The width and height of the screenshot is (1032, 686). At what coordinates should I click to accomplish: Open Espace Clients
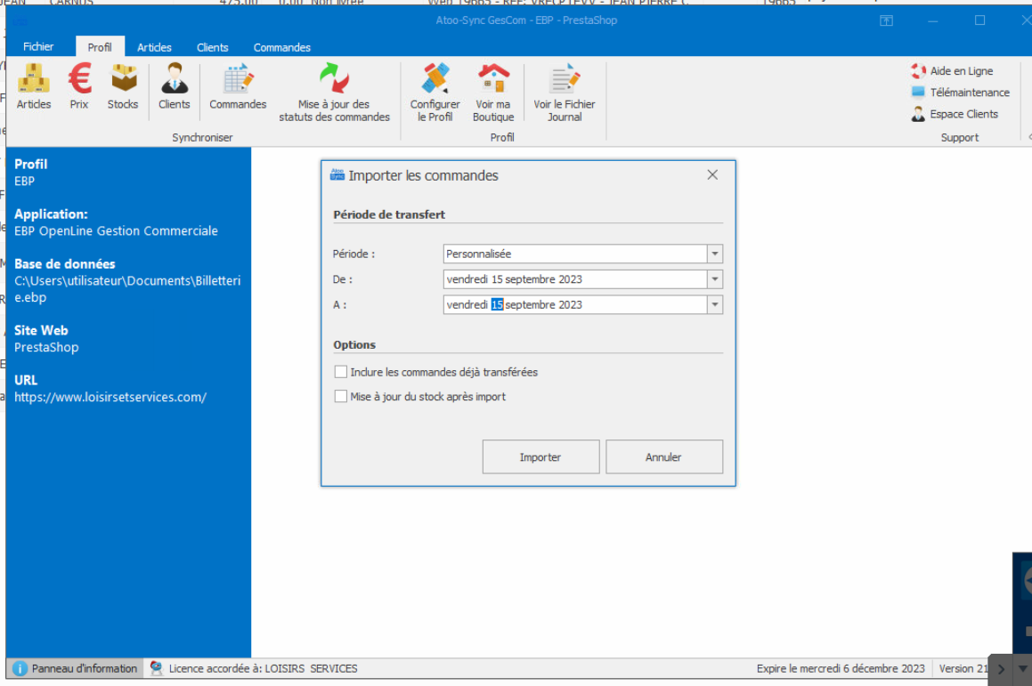click(x=955, y=115)
